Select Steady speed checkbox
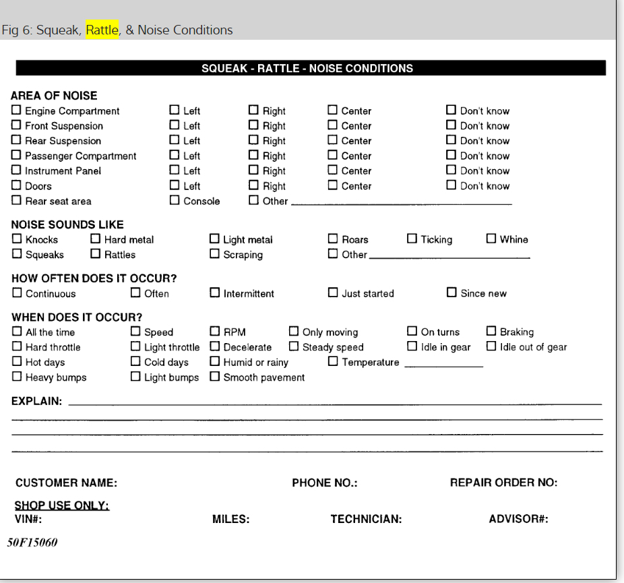The height and width of the screenshot is (583, 624). [x=293, y=346]
